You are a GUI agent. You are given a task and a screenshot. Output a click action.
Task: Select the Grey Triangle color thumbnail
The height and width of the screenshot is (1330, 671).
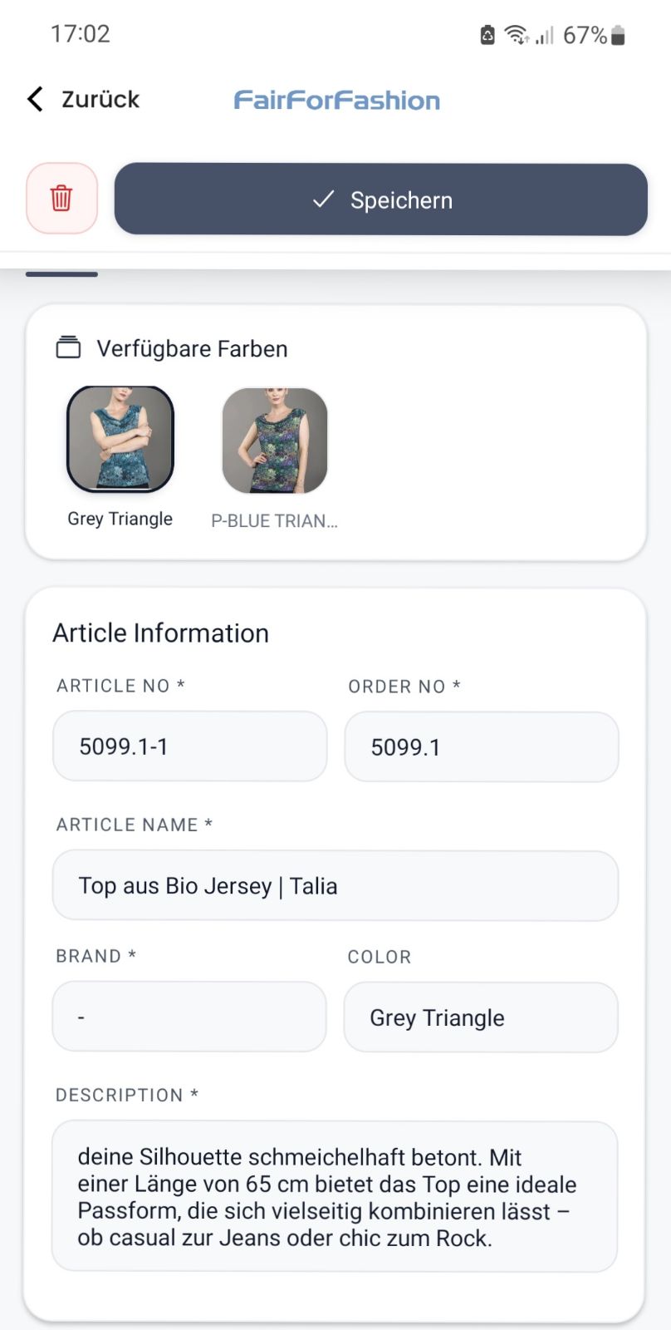click(x=120, y=440)
